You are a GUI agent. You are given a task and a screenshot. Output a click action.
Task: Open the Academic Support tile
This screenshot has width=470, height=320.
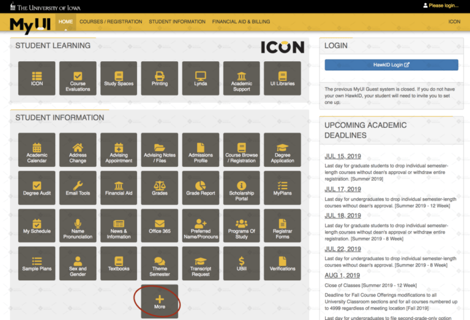pyautogui.click(x=242, y=78)
